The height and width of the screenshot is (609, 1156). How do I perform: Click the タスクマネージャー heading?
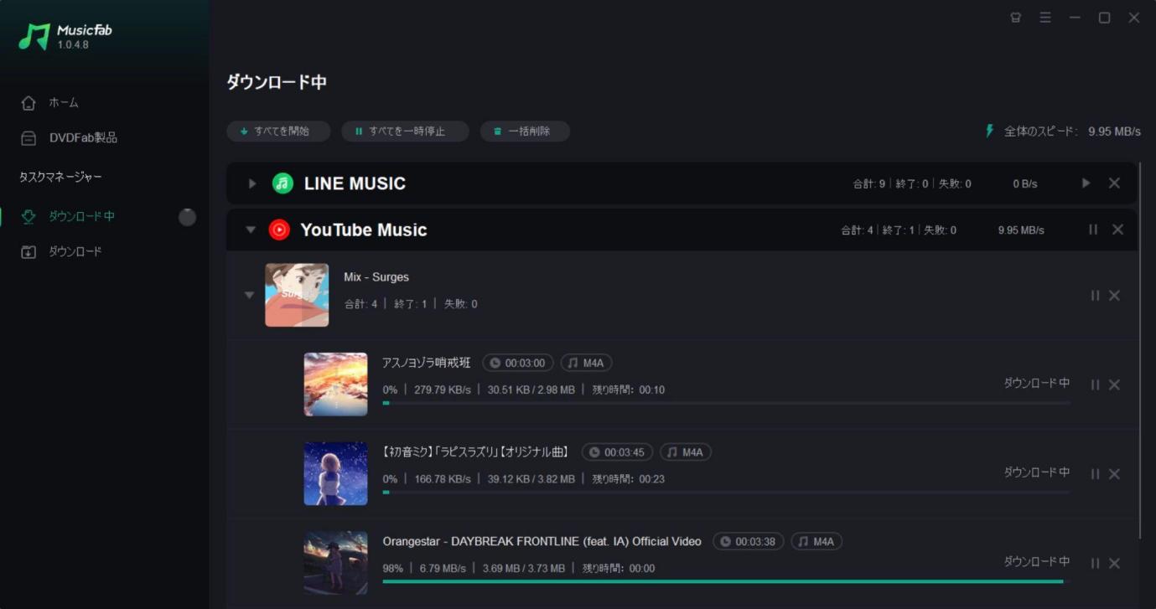[x=61, y=177]
